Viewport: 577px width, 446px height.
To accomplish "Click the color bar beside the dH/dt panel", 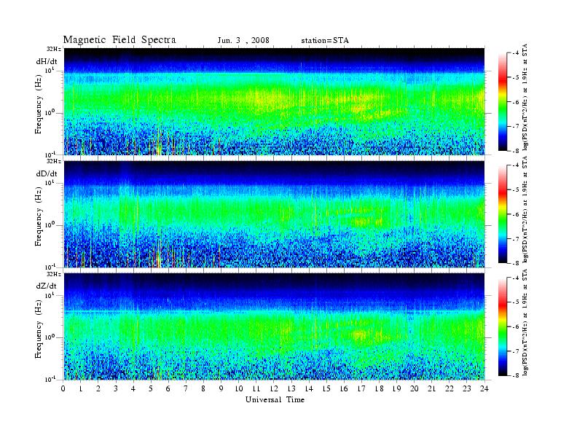I will [503, 102].
